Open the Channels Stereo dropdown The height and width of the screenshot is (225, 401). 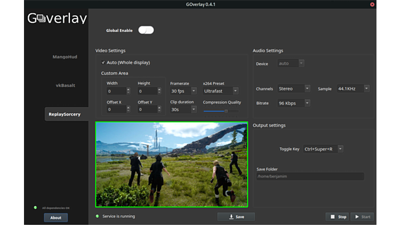(x=293, y=89)
